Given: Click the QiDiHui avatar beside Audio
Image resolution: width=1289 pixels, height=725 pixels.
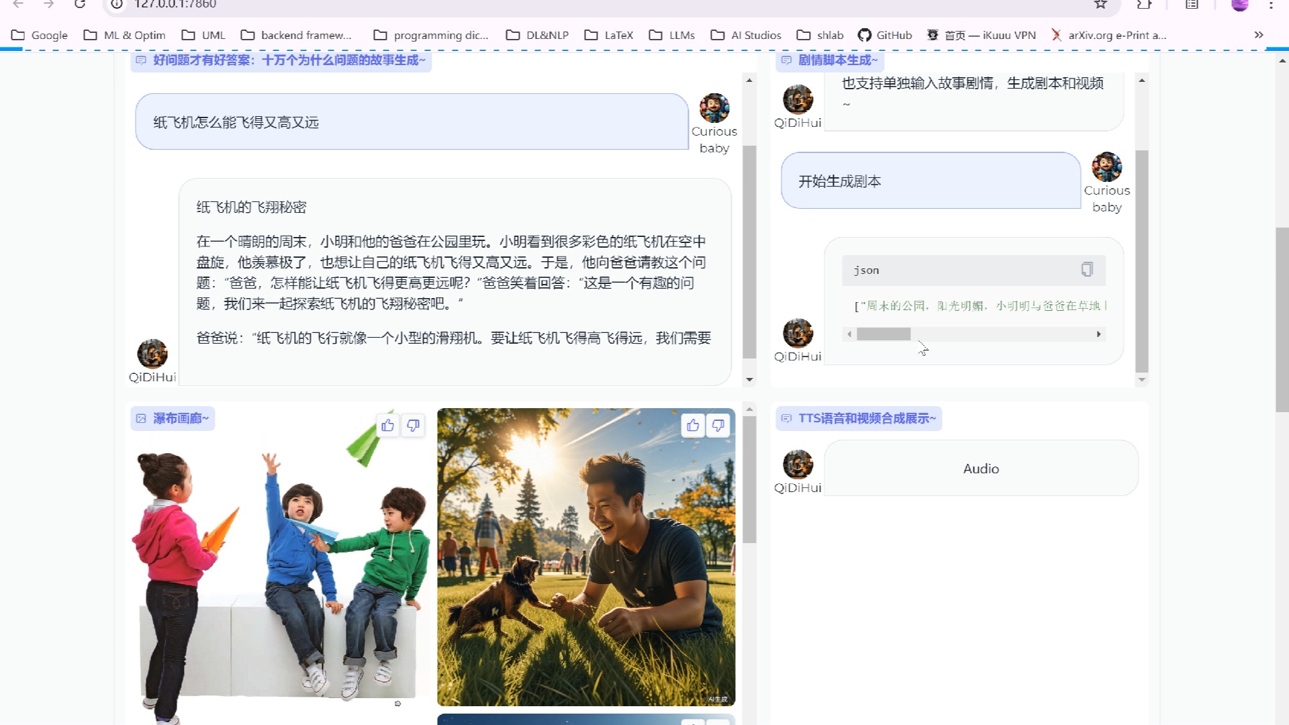Looking at the screenshot, I should tap(798, 465).
